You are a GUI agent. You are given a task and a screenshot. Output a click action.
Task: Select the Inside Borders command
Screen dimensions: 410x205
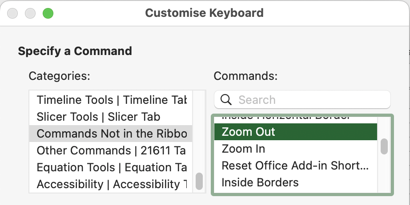coord(295,182)
